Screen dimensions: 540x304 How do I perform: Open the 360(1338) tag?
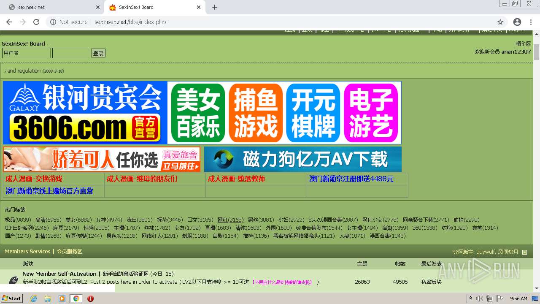click(425, 228)
